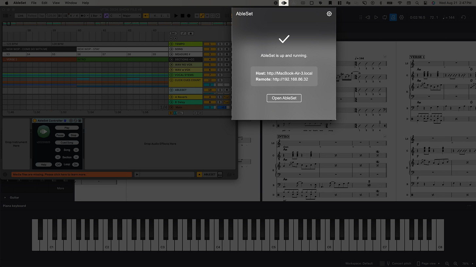476x267 pixels.
Task: Click the previous locator arrow
Action: pos(171,38)
